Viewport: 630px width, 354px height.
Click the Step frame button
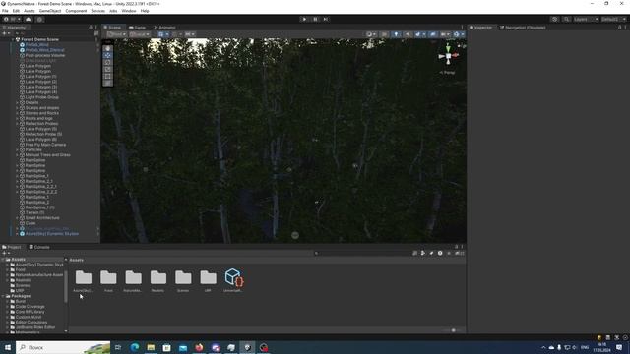pos(326,19)
